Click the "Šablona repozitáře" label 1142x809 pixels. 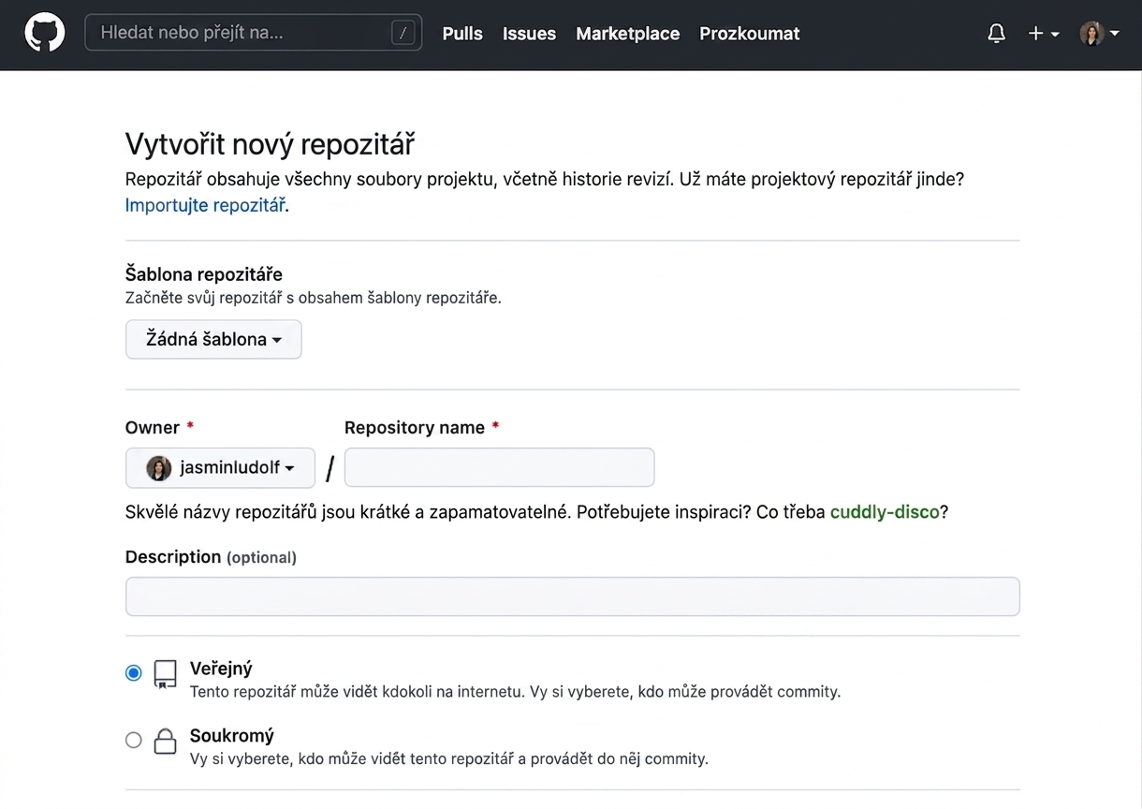point(204,274)
